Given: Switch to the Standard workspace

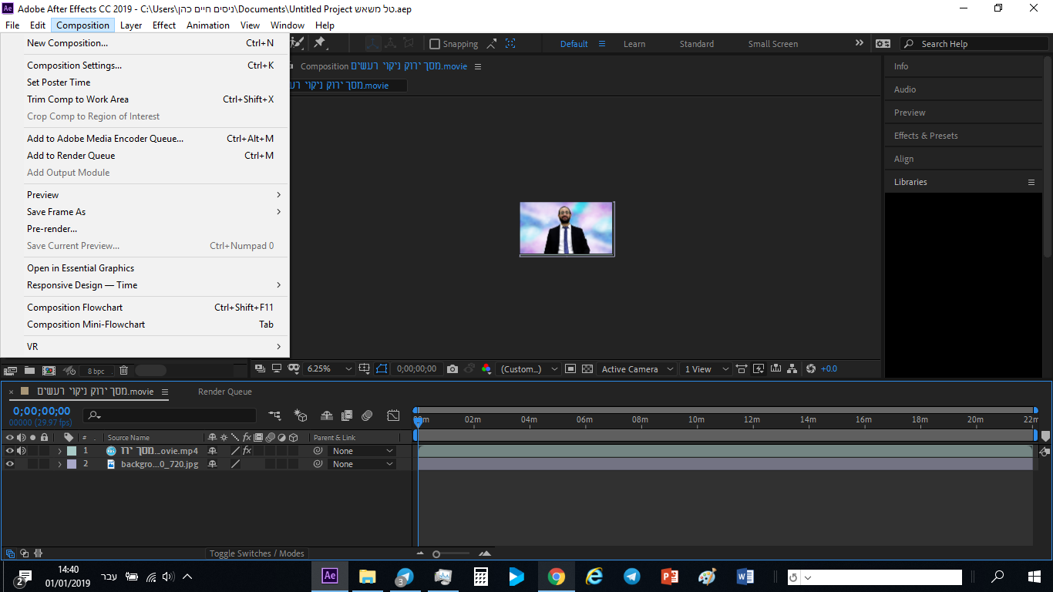Looking at the screenshot, I should (696, 44).
